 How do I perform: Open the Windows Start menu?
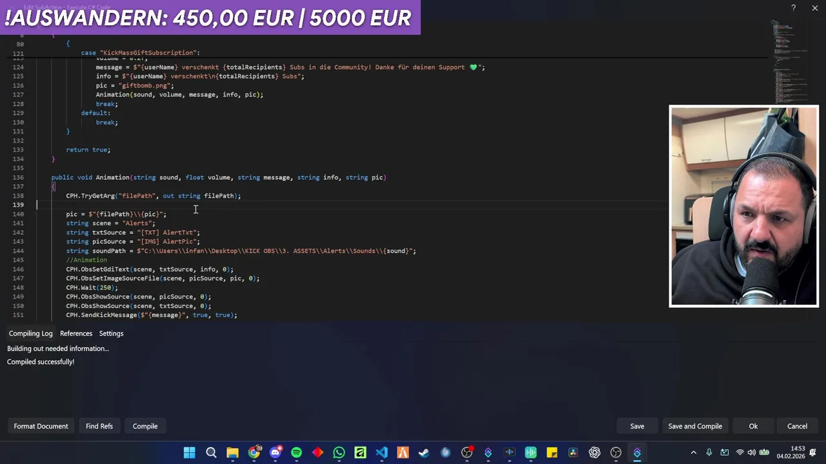click(x=189, y=452)
